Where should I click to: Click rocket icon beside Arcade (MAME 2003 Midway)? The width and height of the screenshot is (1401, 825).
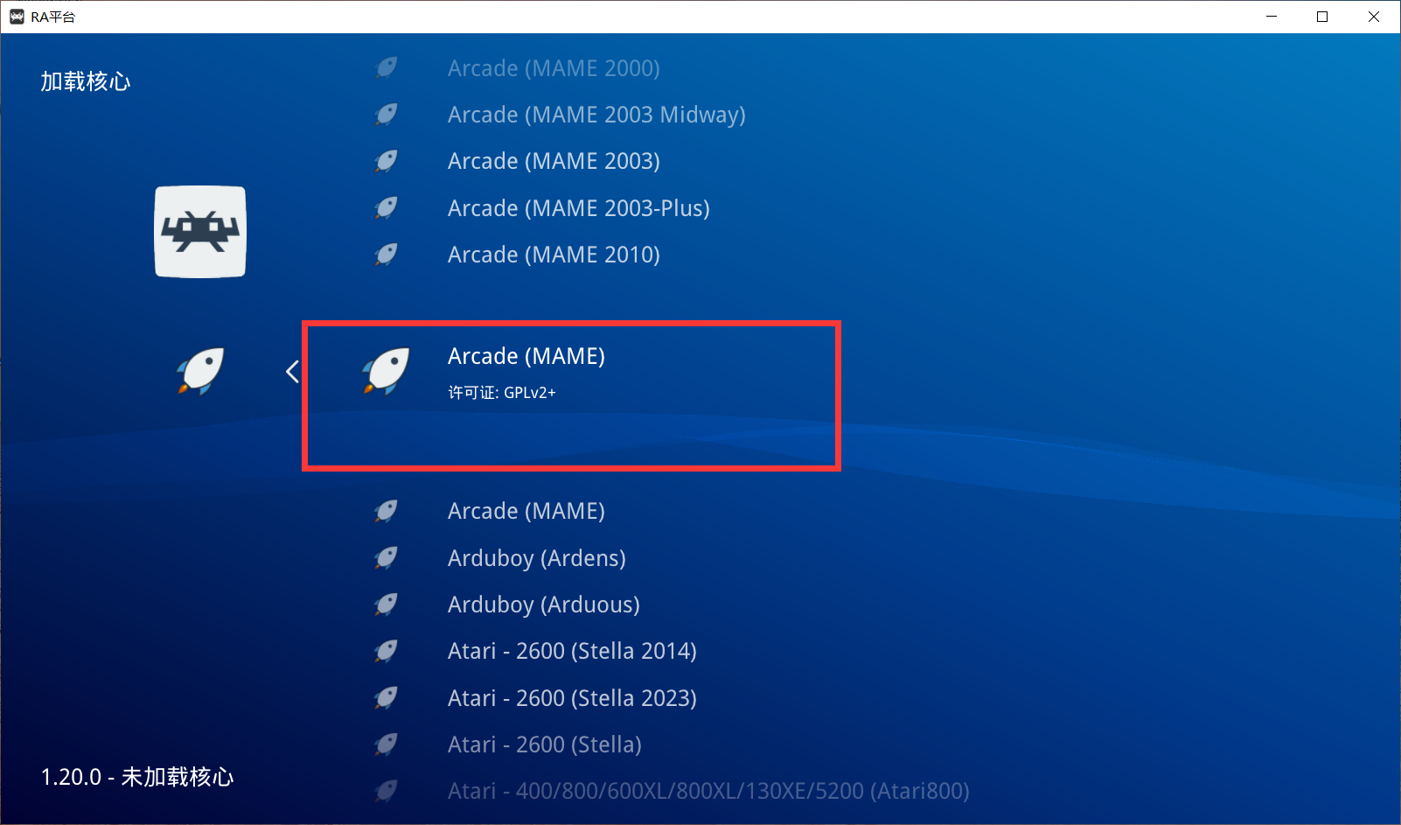point(386,115)
